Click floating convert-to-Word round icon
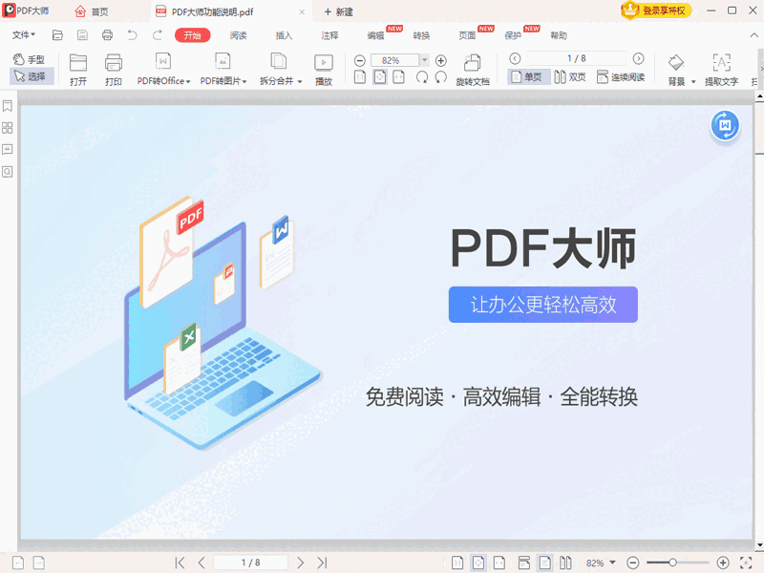Screen dimensions: 764x573 [725, 126]
